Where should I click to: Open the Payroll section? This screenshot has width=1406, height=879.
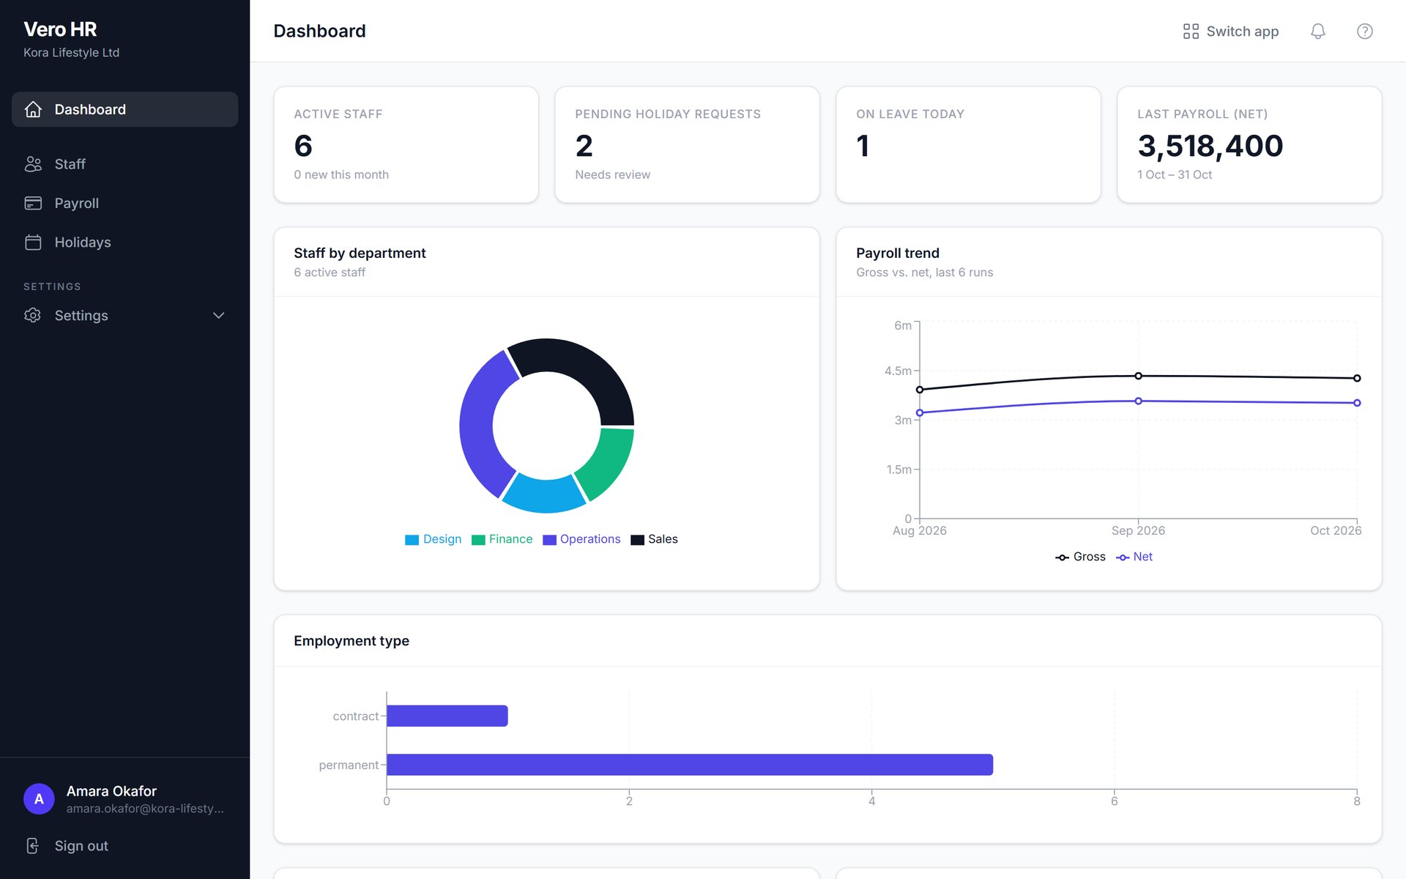(x=124, y=203)
